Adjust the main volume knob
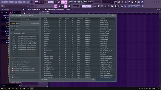This screenshot has height=90, width=161. tap(32, 2)
